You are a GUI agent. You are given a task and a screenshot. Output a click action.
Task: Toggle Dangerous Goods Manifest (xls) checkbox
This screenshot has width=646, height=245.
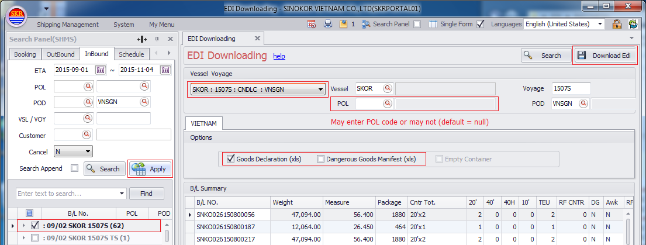pos(320,159)
